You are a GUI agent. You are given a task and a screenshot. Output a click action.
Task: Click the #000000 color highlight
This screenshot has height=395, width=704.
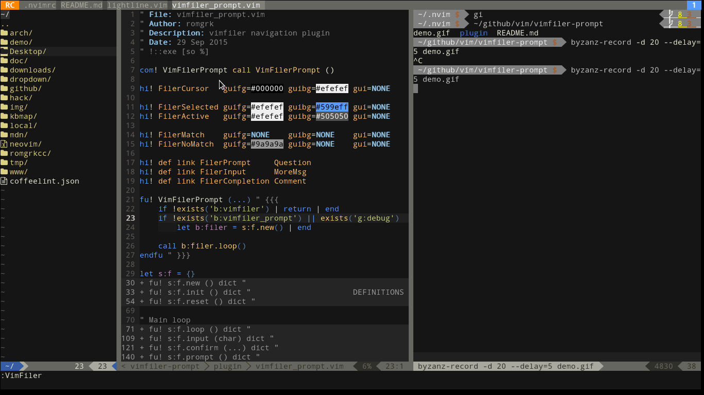click(x=267, y=88)
